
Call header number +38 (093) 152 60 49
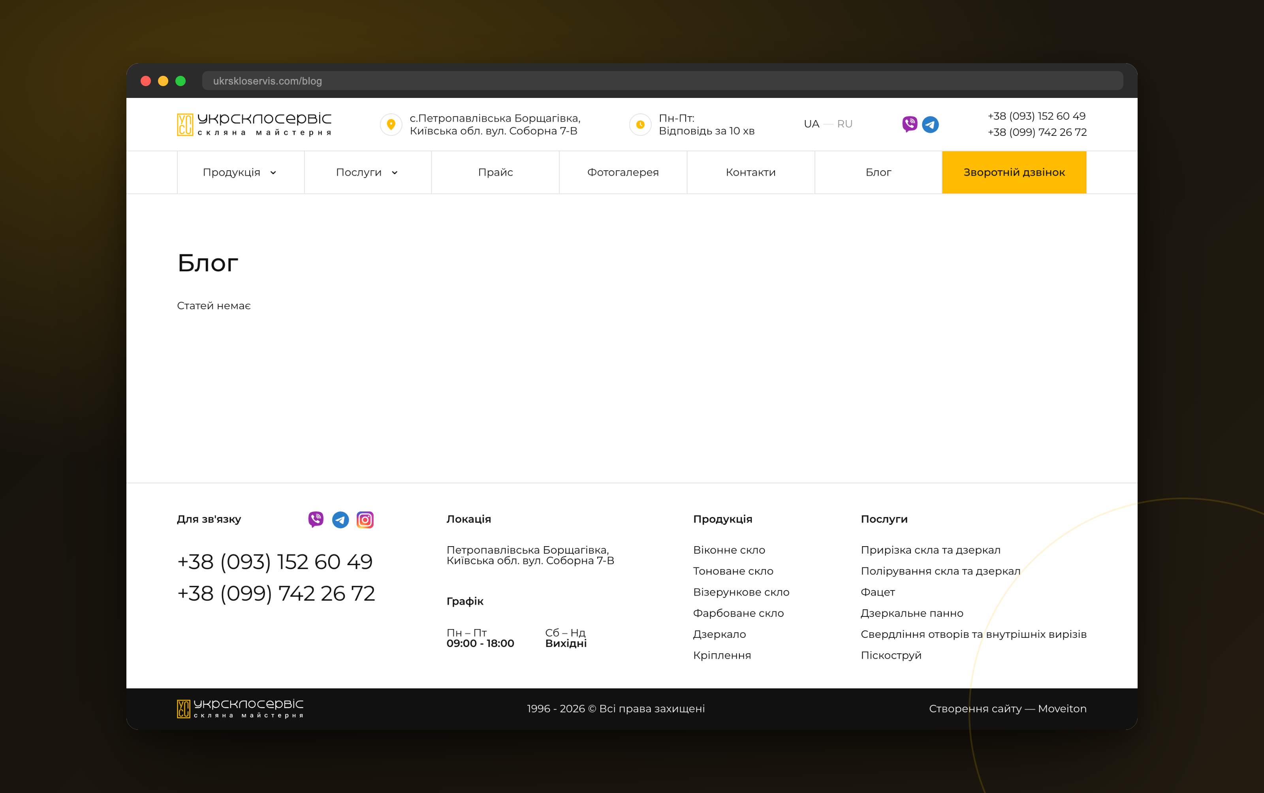[x=1036, y=116]
